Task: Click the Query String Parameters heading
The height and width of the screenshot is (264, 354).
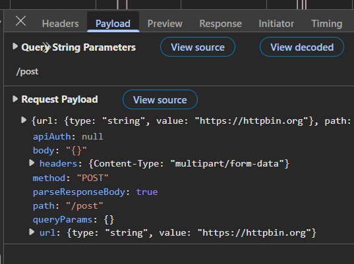Action: click(78, 47)
